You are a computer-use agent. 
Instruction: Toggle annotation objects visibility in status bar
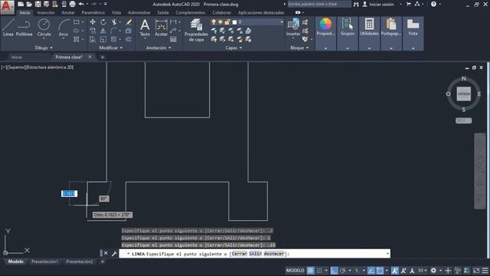click(395, 271)
